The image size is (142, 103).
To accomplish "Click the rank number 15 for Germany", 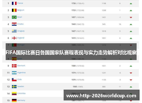I will [x=8, y=100].
